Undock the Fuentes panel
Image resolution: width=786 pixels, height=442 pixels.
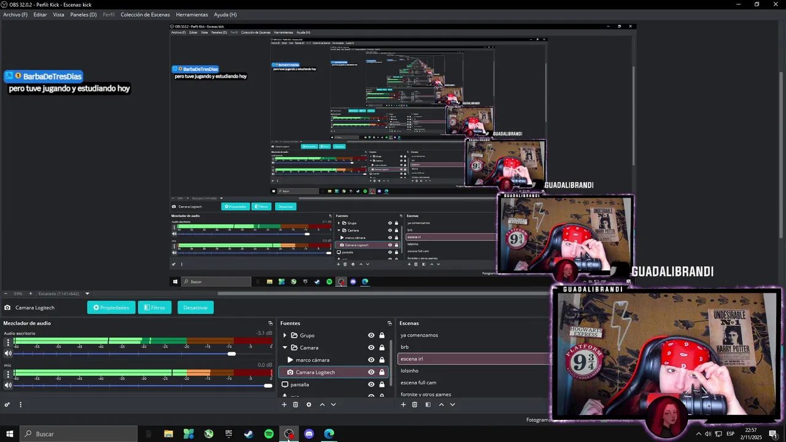(x=389, y=323)
